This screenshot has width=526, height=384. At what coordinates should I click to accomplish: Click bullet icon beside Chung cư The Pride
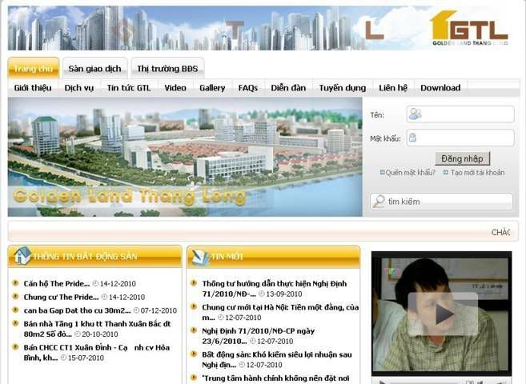(x=15, y=296)
